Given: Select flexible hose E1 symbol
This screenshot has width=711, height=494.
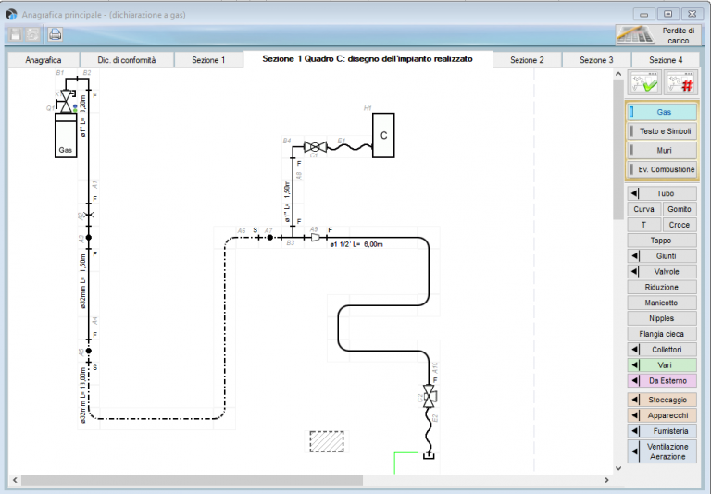Looking at the screenshot, I should [349, 146].
